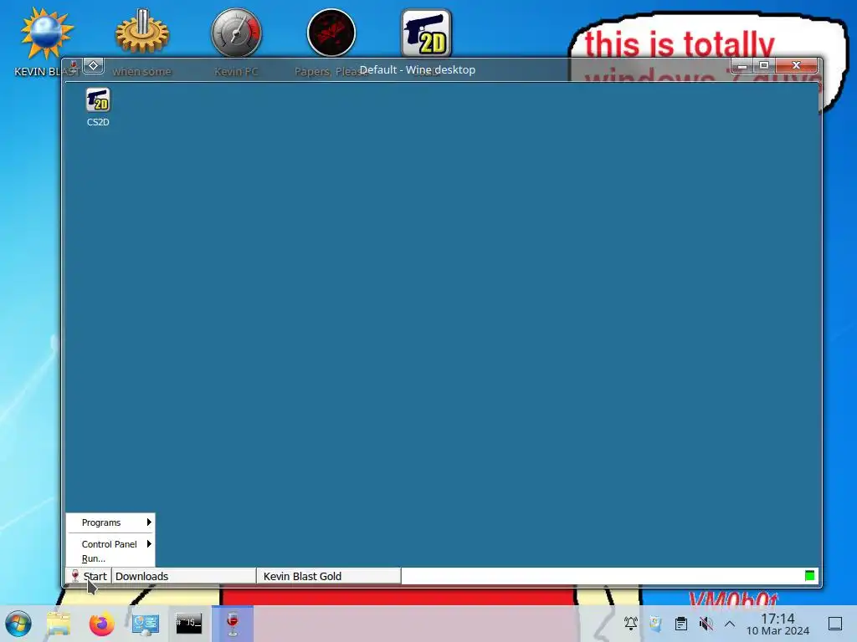Expand the Control Panel submenu

[x=110, y=543]
